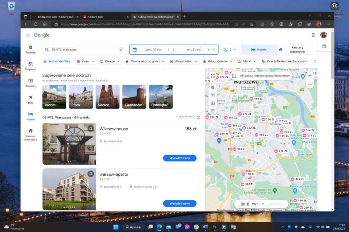Open Eksploruj in the left sidebar
349x232 pixels.
click(30, 66)
